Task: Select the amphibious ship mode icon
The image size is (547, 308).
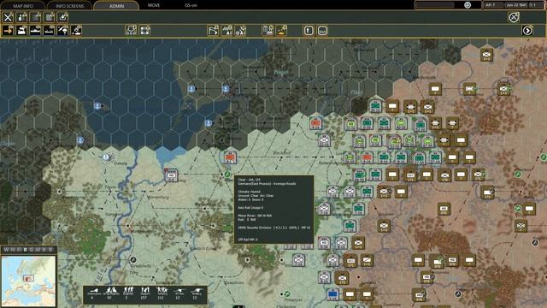Action: [x=49, y=31]
